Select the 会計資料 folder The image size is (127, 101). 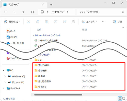pos(41,71)
